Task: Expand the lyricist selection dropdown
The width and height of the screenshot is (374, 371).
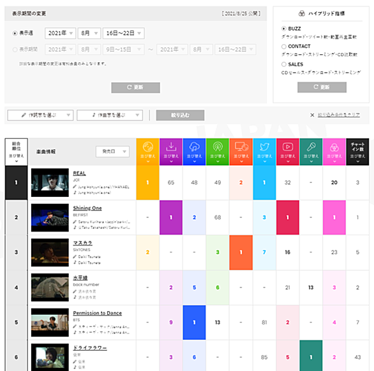Action: pos(40,115)
